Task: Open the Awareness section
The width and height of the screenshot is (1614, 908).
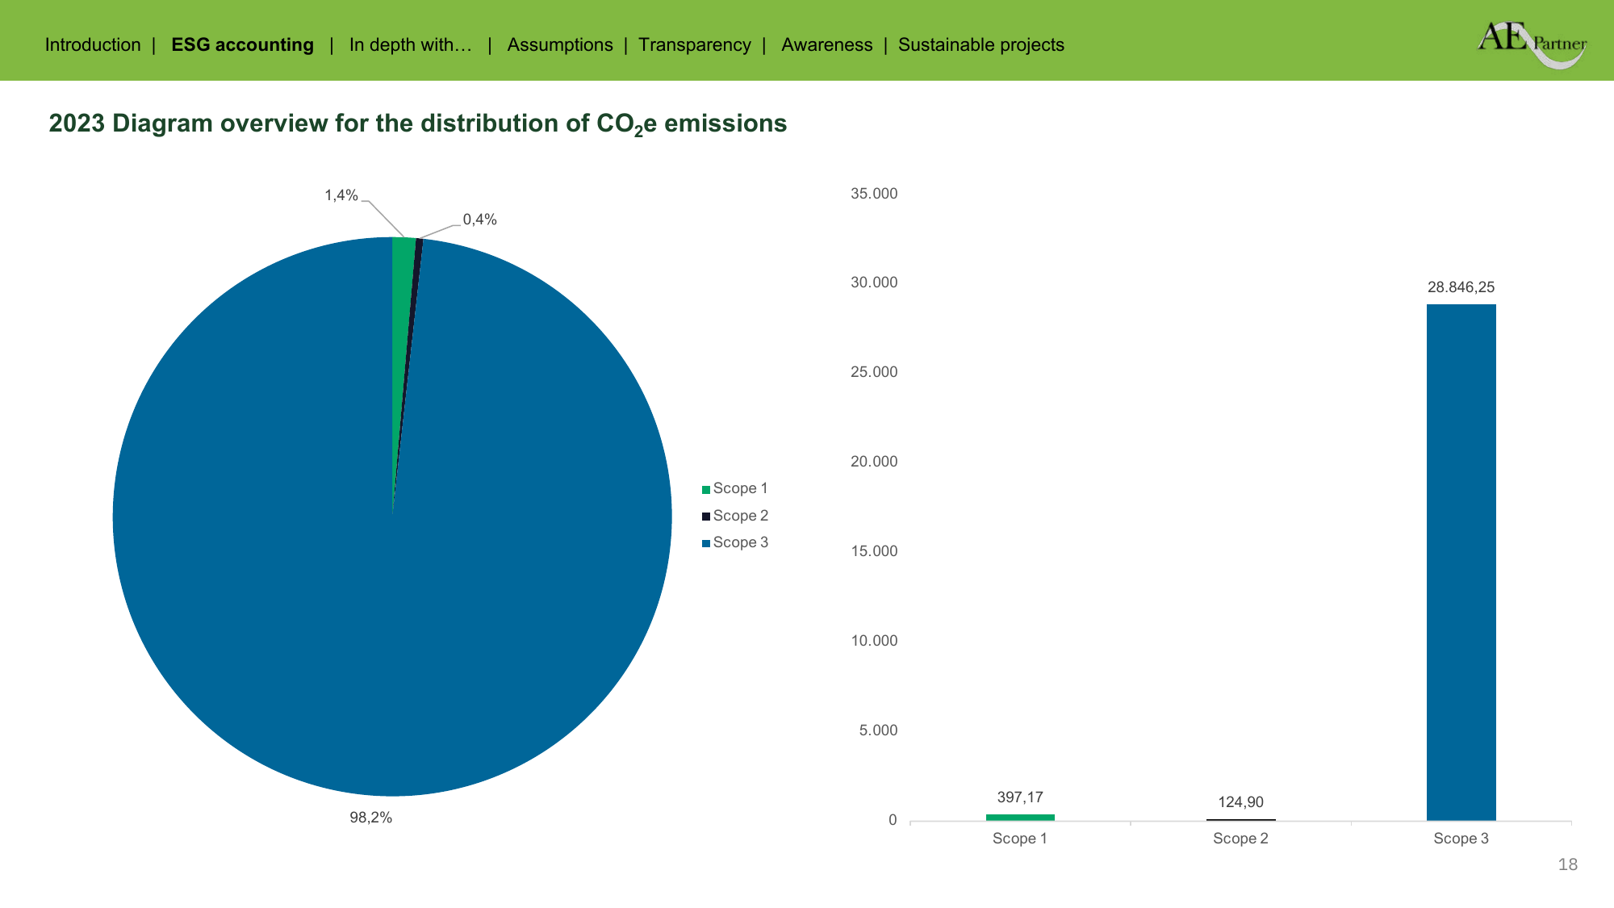Action: coord(827,44)
